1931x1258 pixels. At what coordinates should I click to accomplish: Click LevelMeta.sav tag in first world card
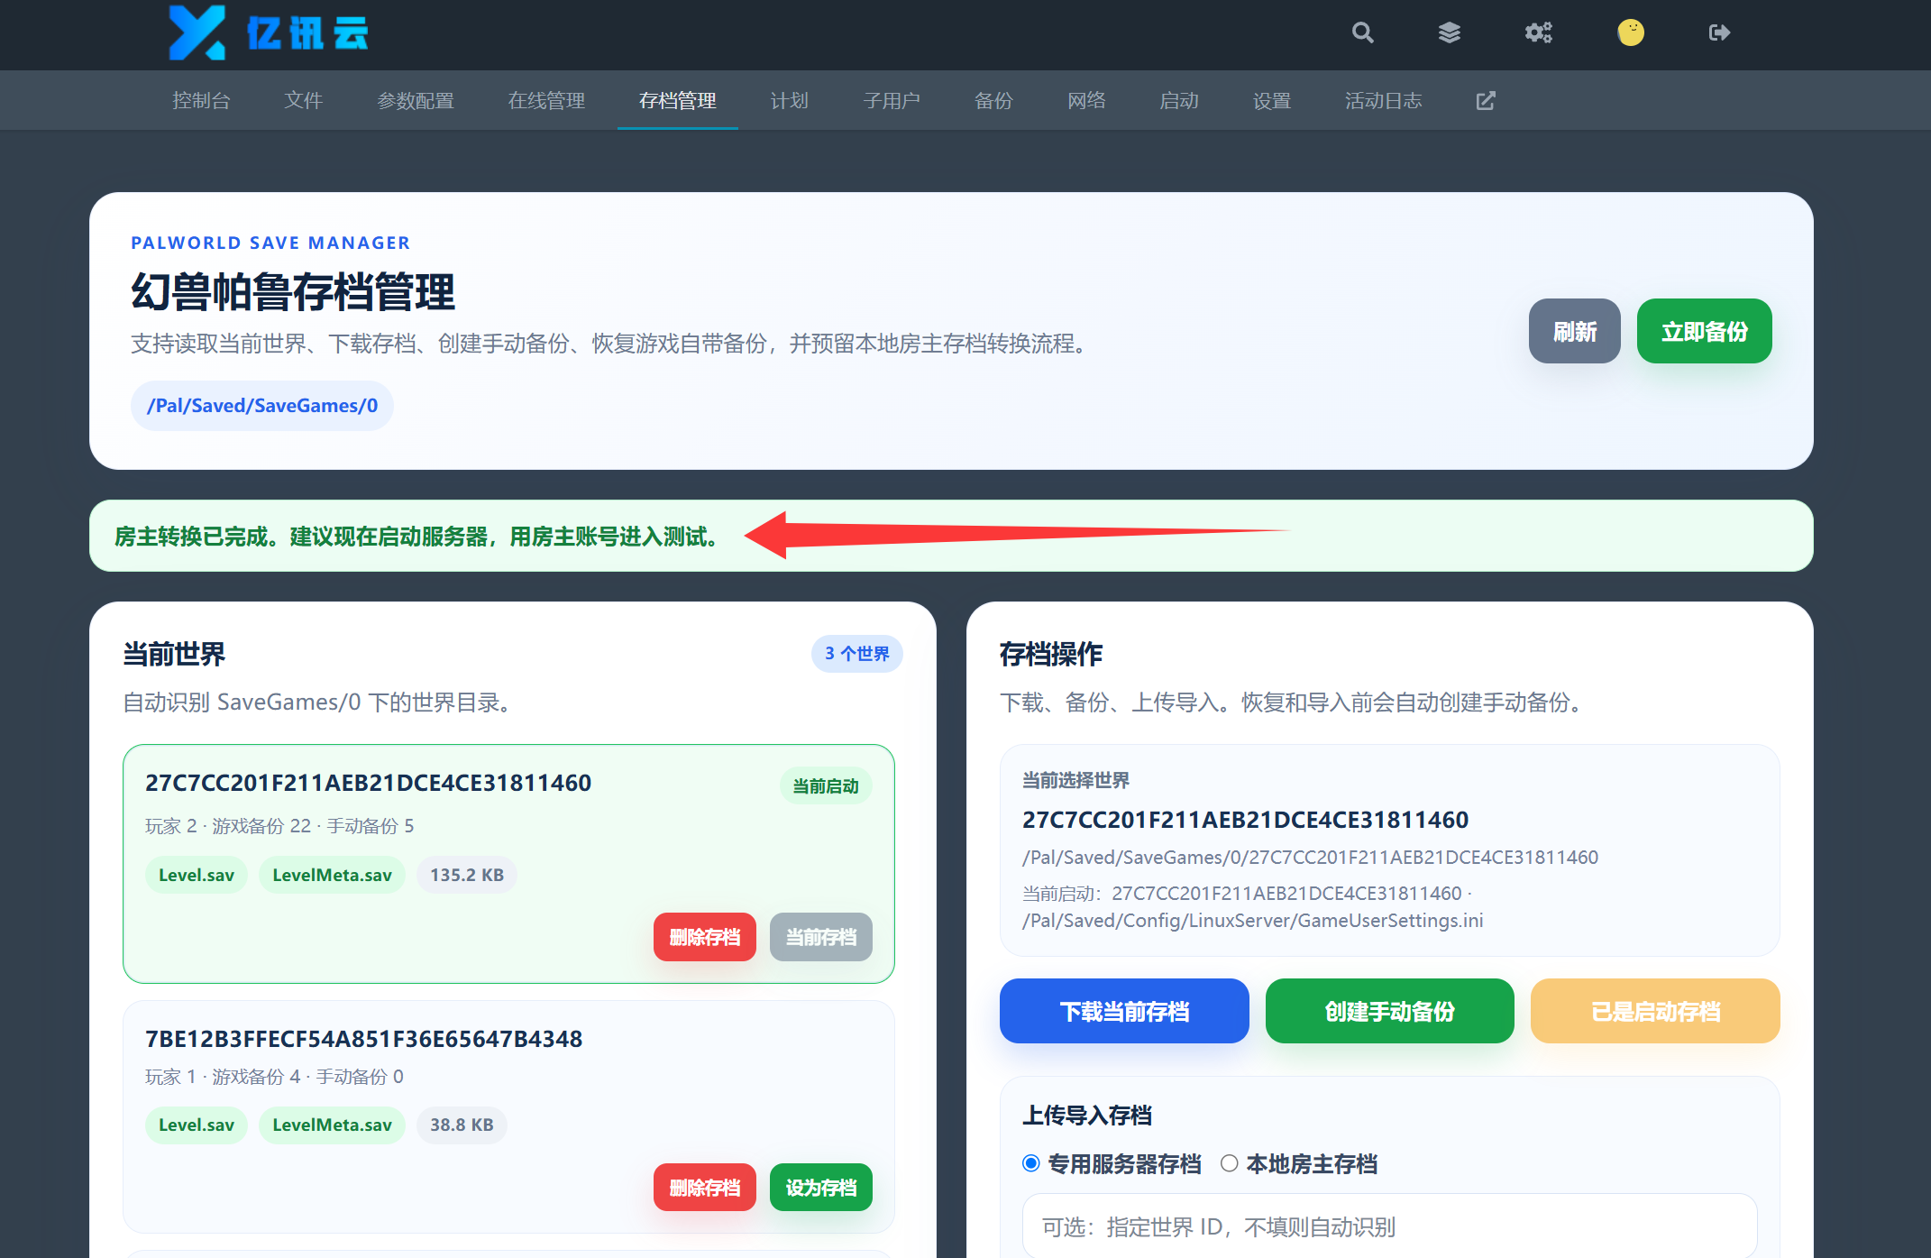pyautogui.click(x=332, y=875)
